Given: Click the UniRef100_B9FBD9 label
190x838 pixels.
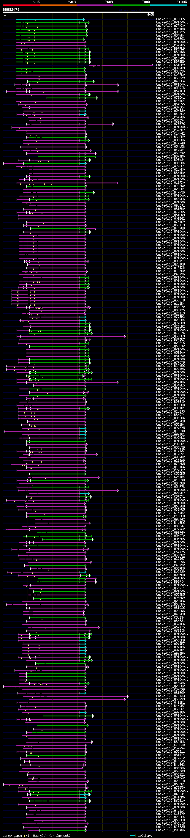Looking at the screenshot, I should point(170,62).
